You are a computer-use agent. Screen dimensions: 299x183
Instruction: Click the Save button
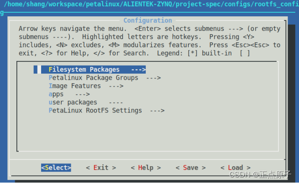coord(191,168)
